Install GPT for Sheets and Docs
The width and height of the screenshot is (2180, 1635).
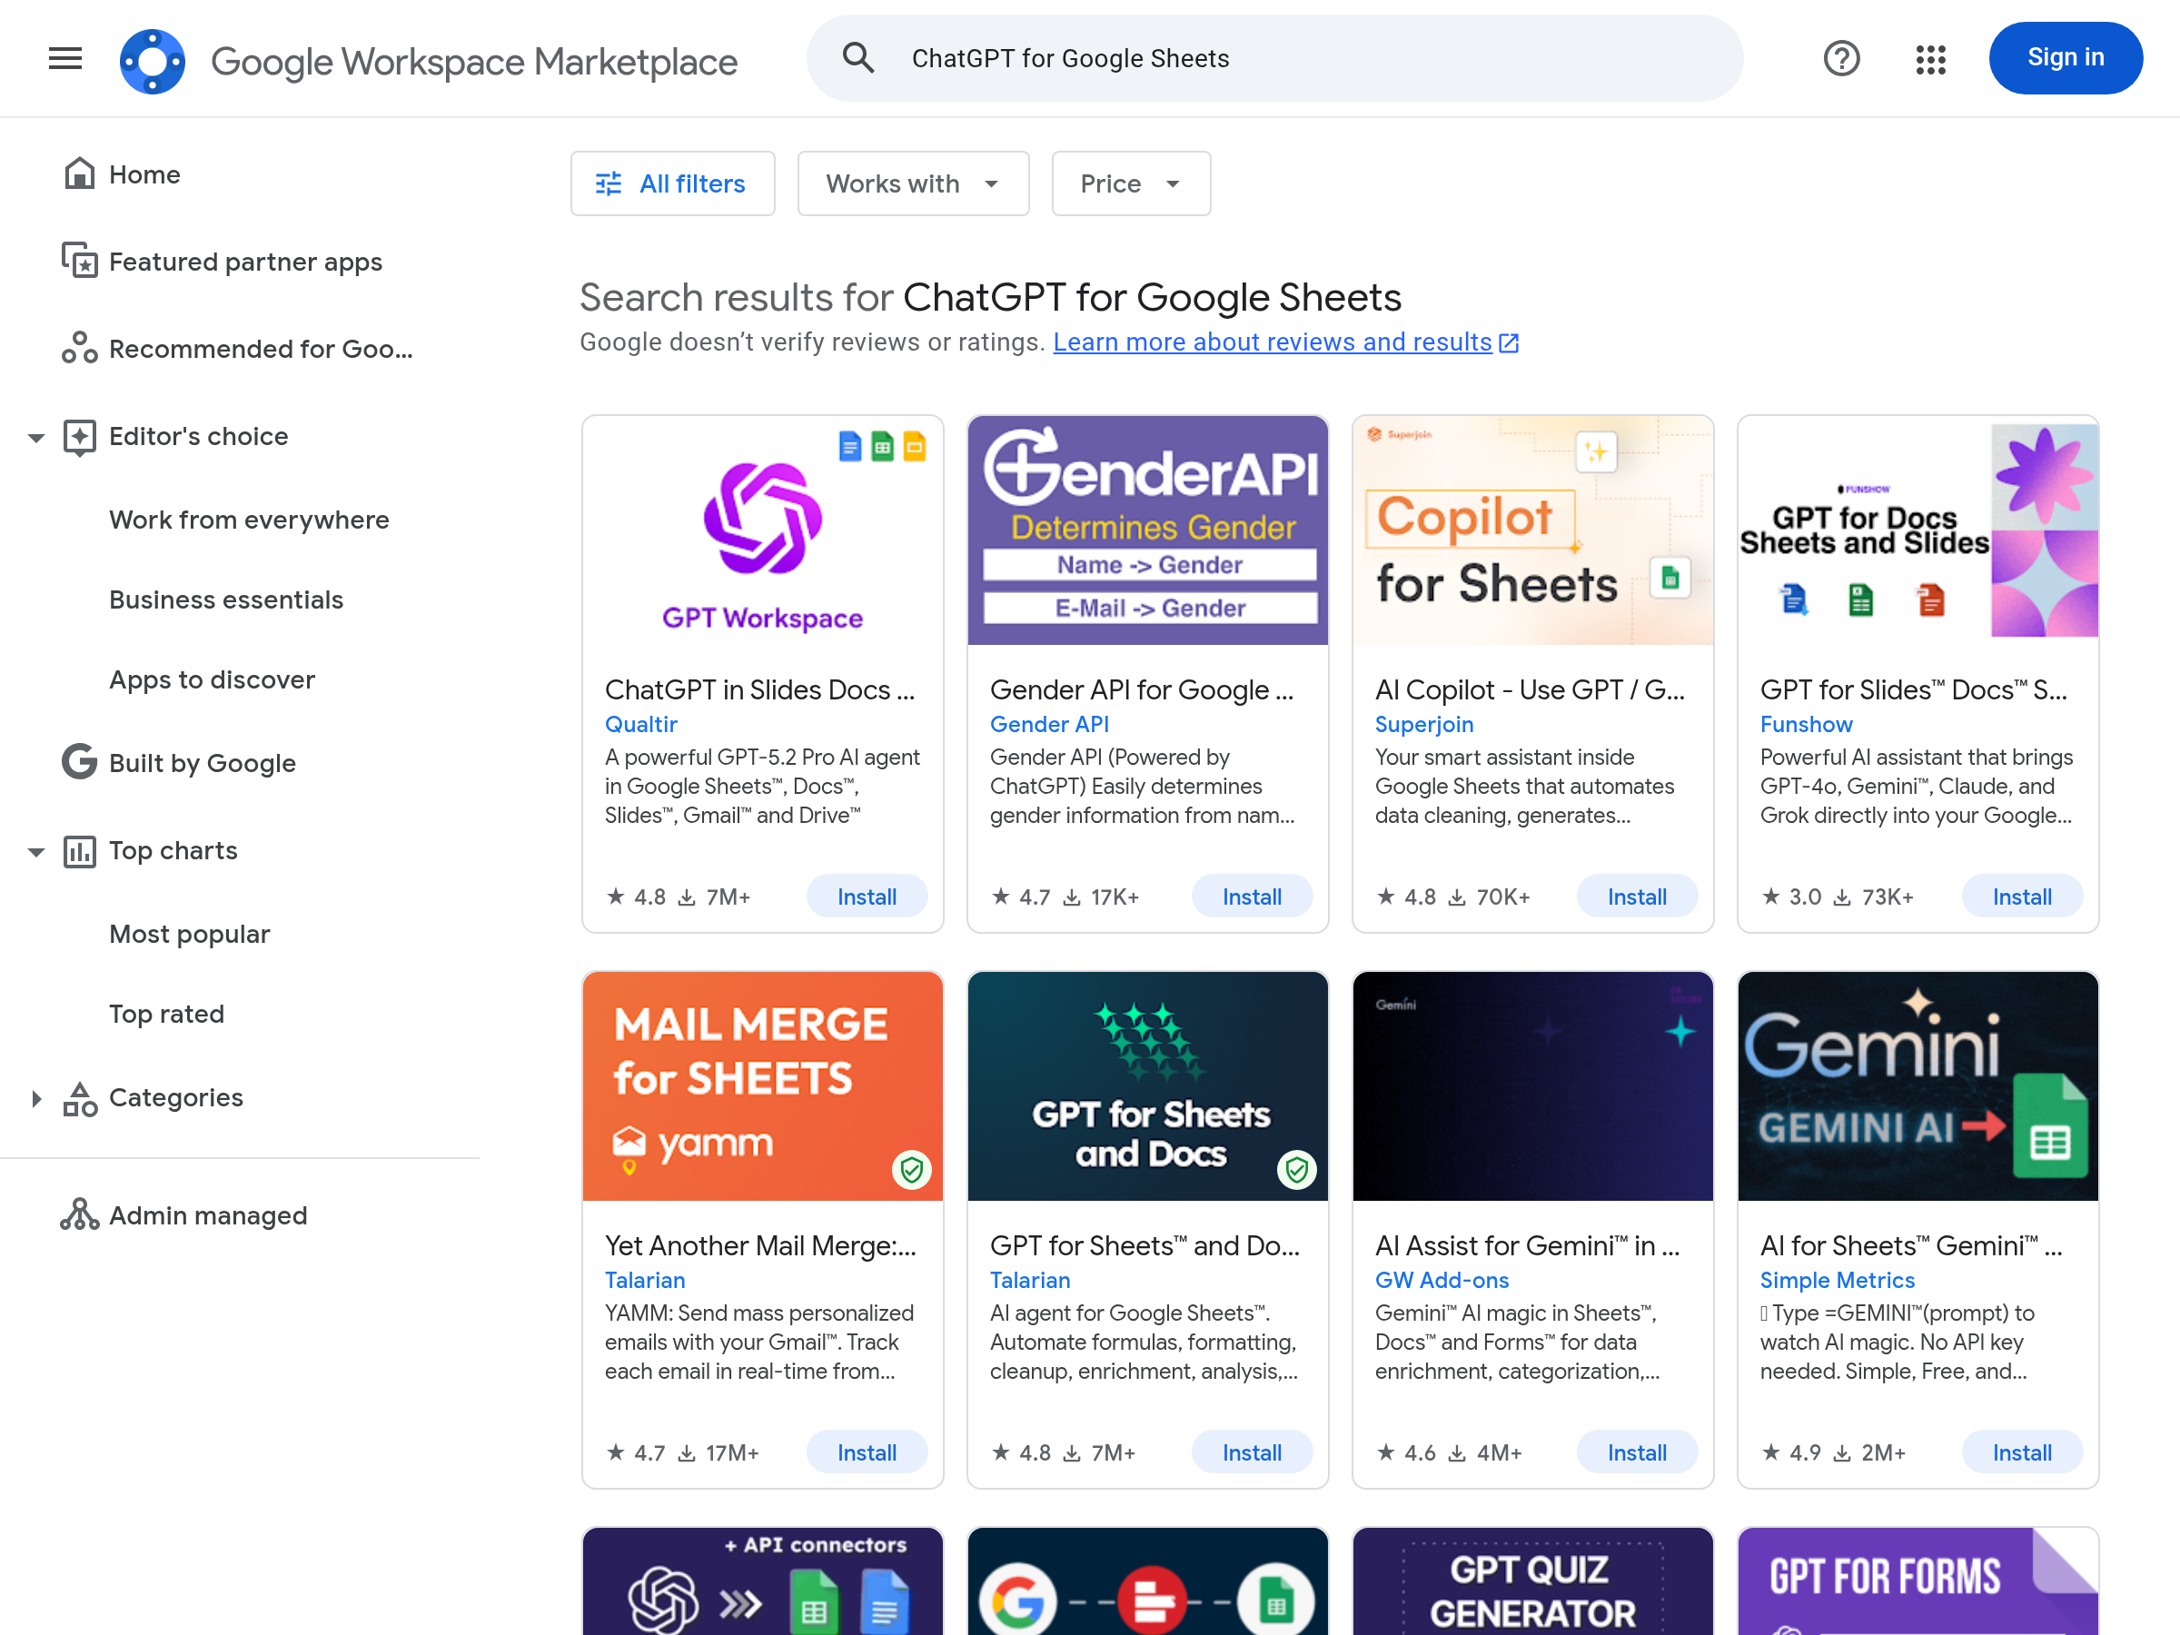point(1251,1452)
